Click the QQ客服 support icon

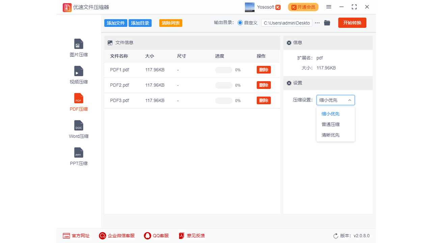tap(147, 236)
